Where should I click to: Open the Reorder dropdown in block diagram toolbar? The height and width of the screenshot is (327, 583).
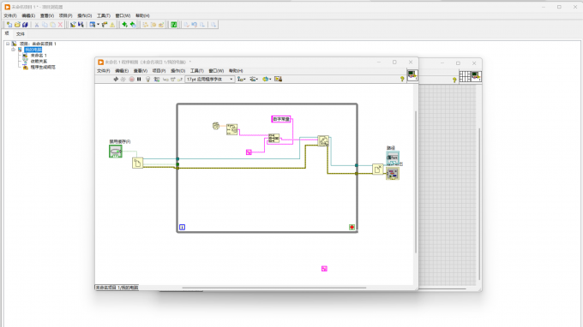pyautogui.click(x=267, y=79)
